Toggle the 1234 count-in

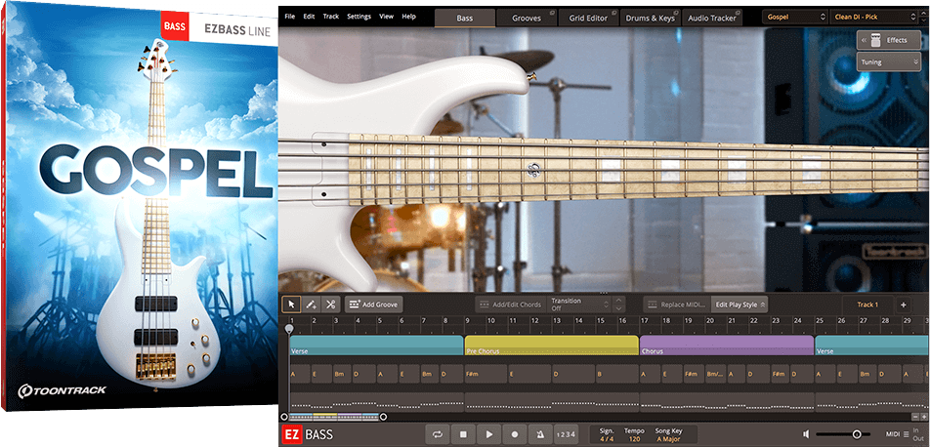567,434
